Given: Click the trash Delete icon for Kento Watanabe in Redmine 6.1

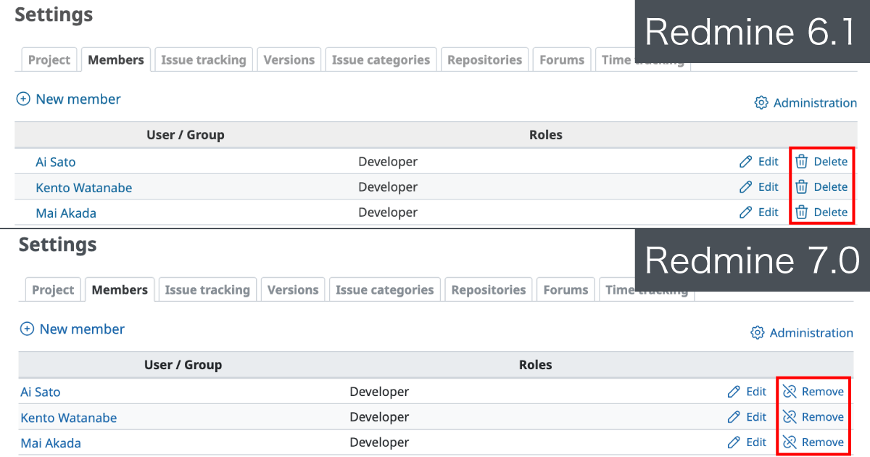Looking at the screenshot, I should pyautogui.click(x=801, y=186).
